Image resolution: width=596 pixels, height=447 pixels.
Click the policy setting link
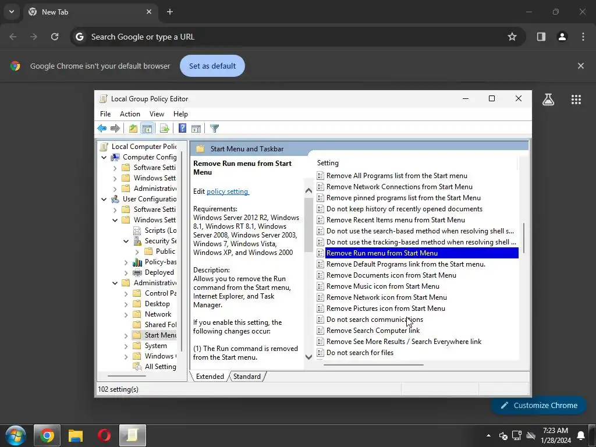click(x=228, y=191)
